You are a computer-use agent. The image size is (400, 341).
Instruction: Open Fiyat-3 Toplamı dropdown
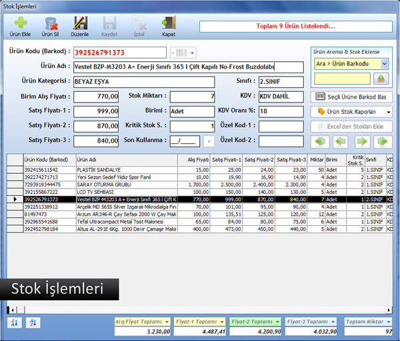(333, 322)
